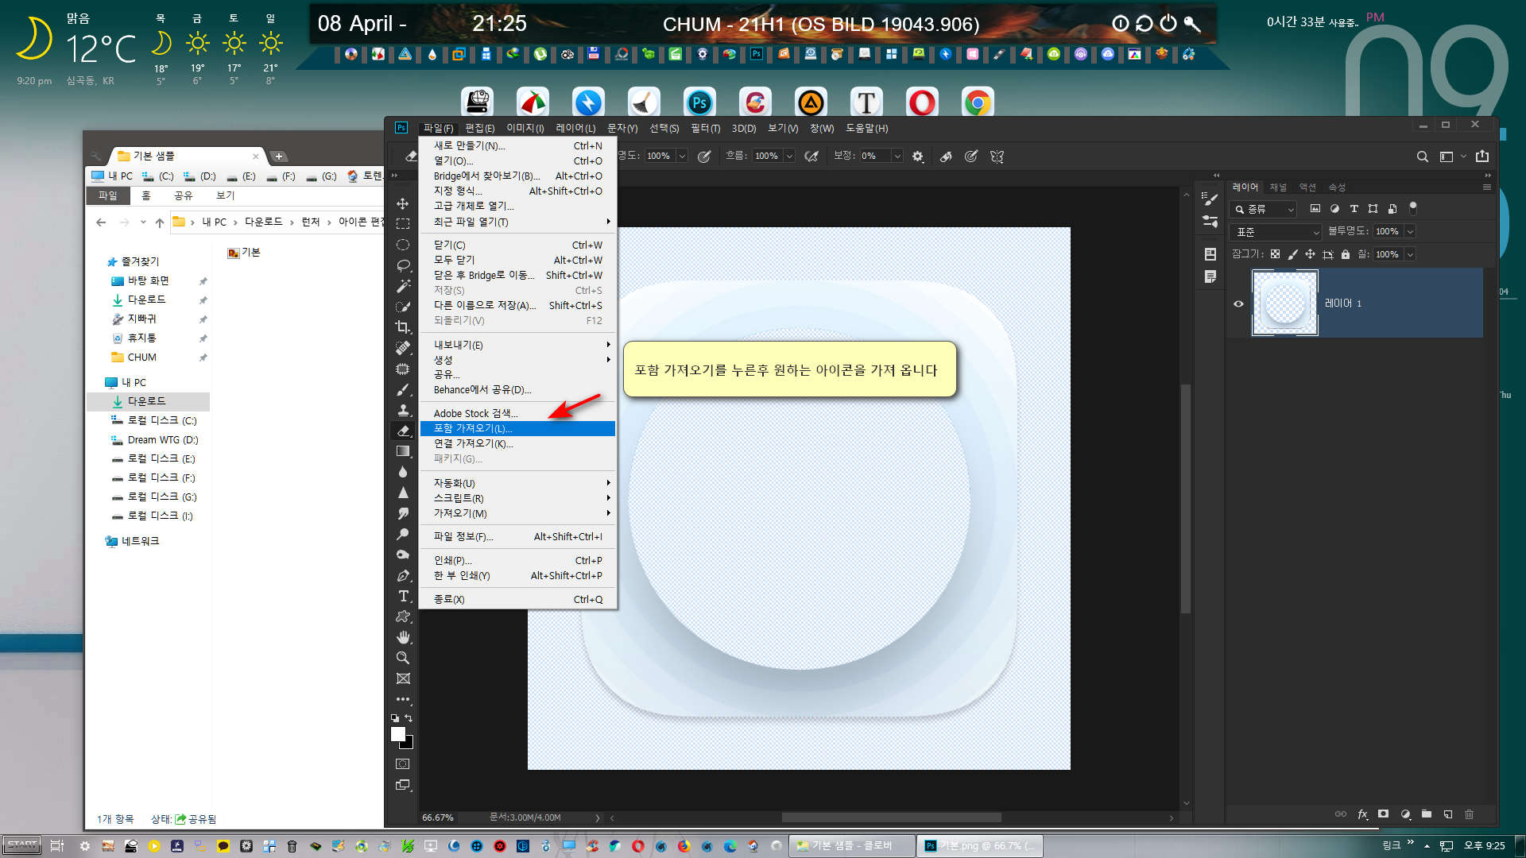
Task: Toggle adjustment layer filter
Action: tap(1334, 209)
